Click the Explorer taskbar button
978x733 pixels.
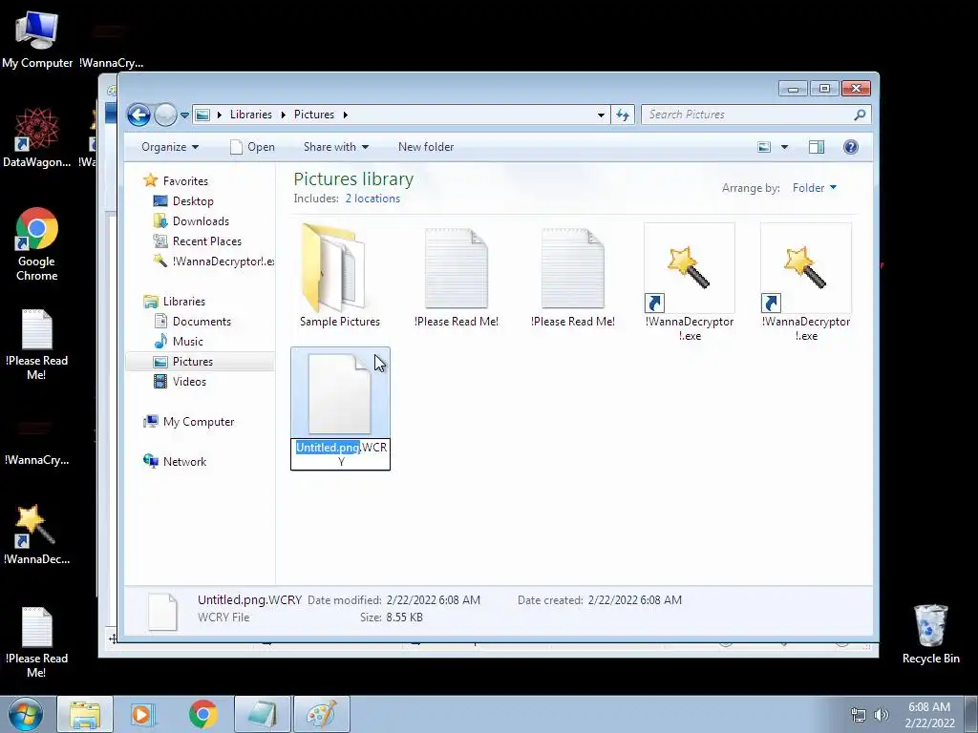[x=85, y=714]
